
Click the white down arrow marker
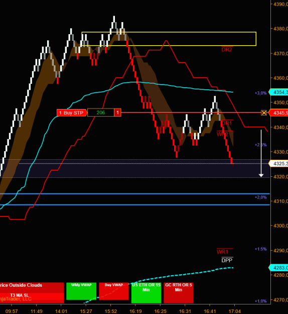tap(261, 153)
